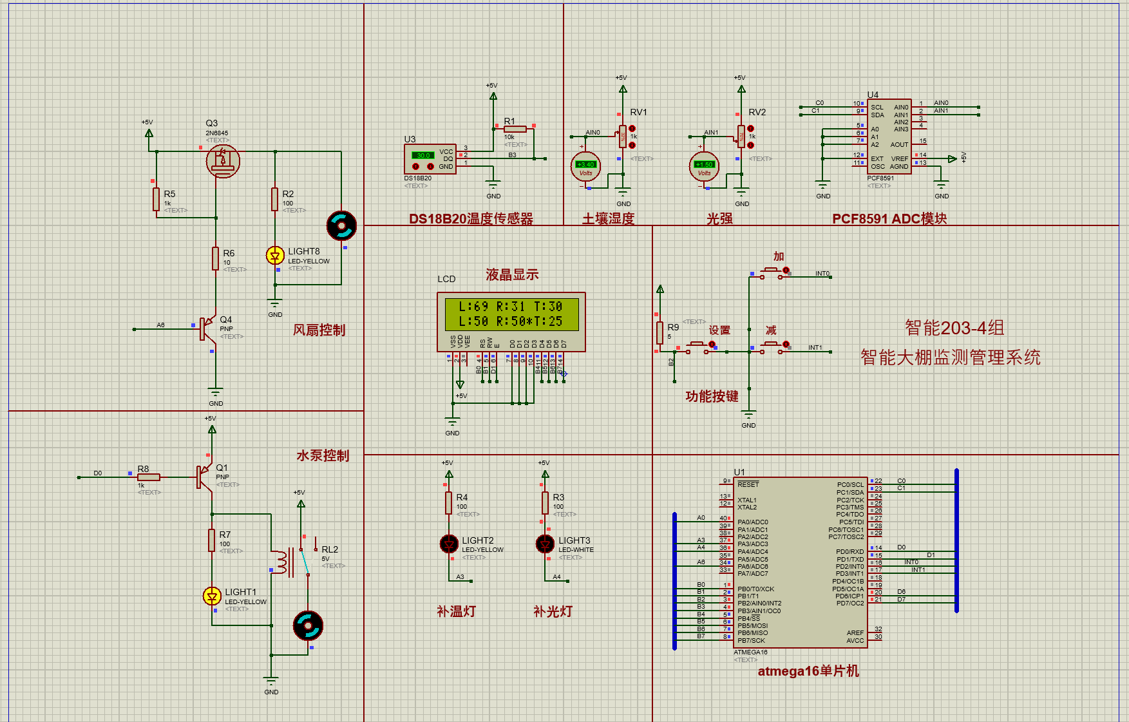The height and width of the screenshot is (722, 1129).
Task: Select yellow LED LIGHT8
Action: tap(276, 255)
